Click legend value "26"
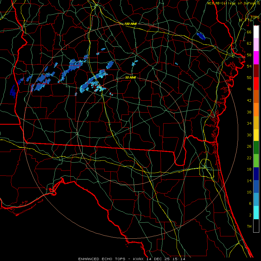This screenshot has height=261, width=261. 249,146
